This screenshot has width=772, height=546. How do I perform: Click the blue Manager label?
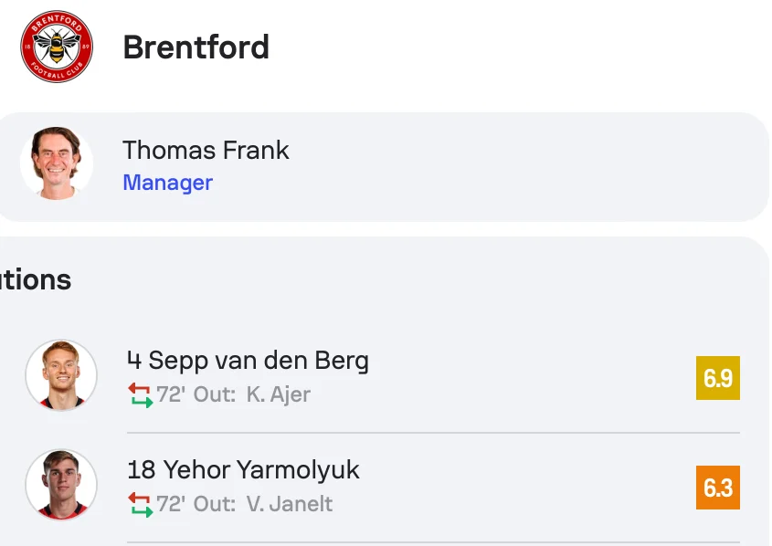coord(167,183)
